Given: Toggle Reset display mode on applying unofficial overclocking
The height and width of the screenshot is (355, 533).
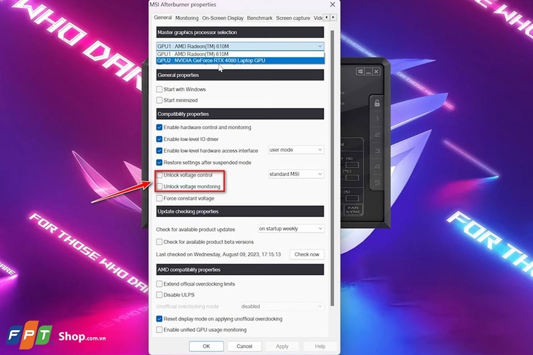Looking at the screenshot, I should coord(159,318).
